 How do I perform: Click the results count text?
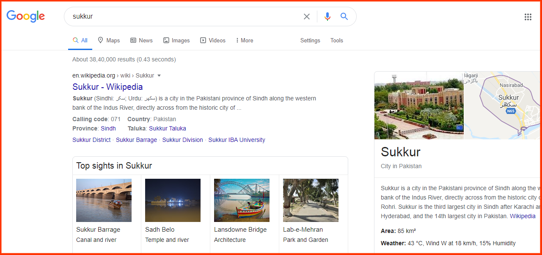124,59
